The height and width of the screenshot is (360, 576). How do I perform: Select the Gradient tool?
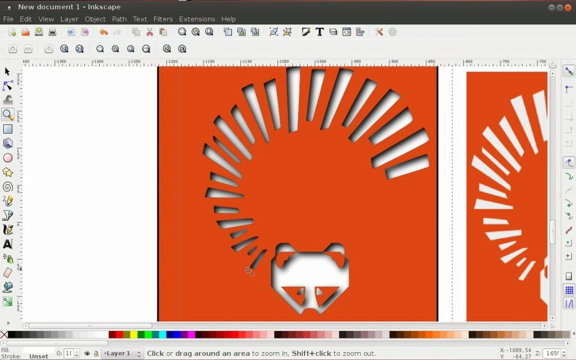tap(7, 301)
